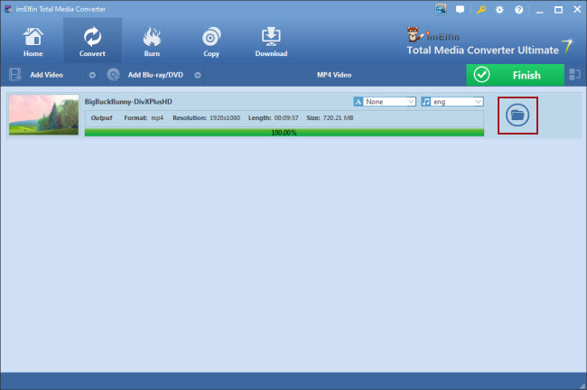Open the skin/picture icon in the title bar
The width and height of the screenshot is (587, 390).
[x=441, y=9]
